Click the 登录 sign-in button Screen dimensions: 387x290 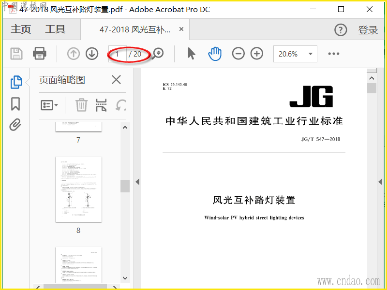click(368, 30)
